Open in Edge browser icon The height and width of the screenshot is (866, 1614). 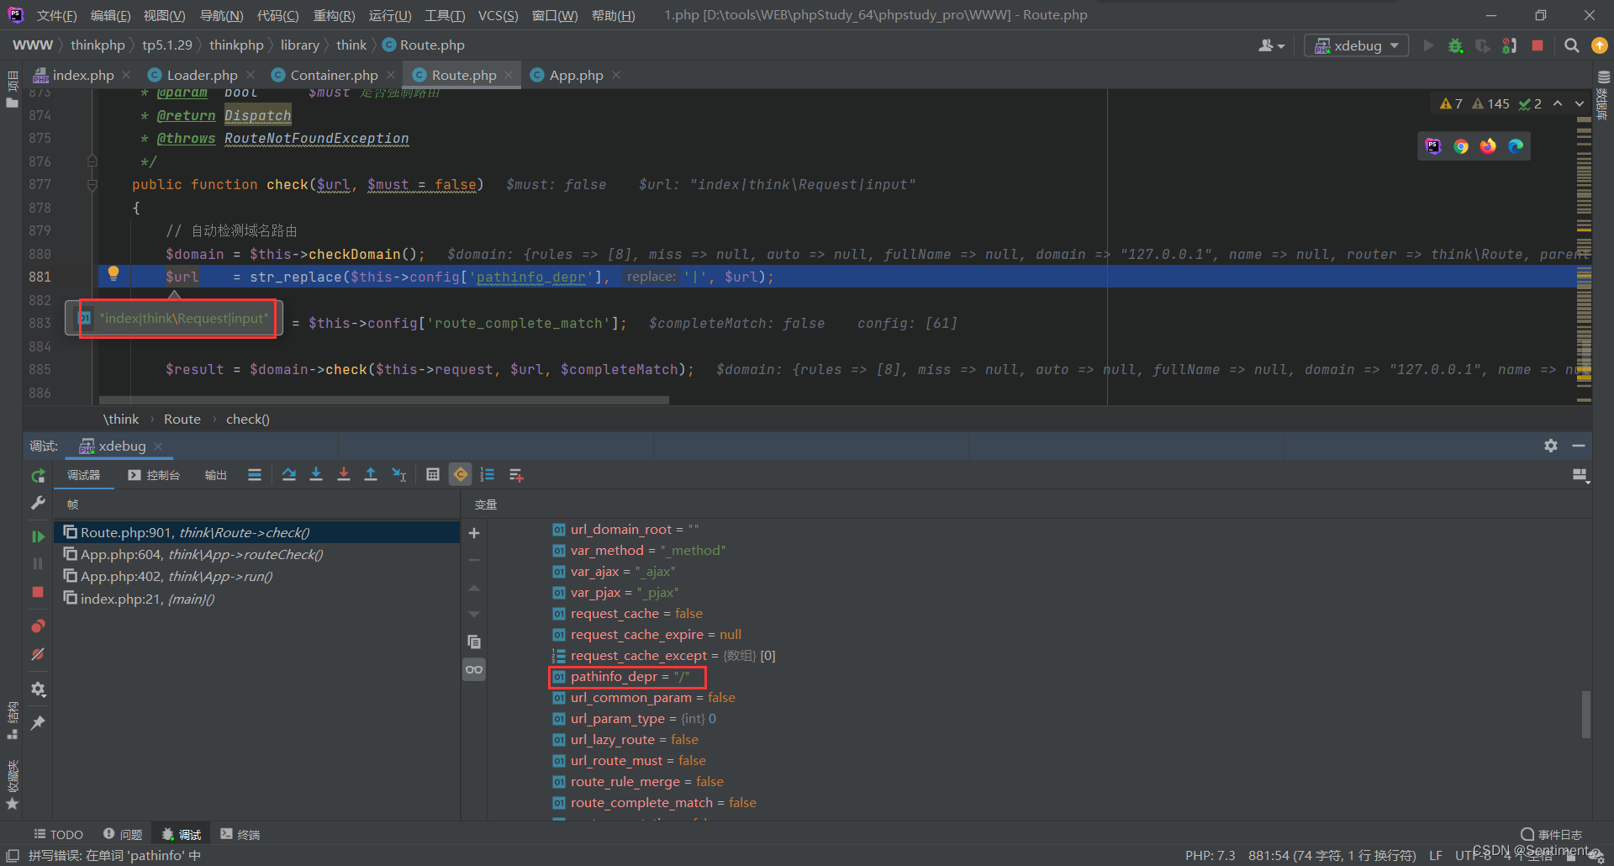[x=1516, y=146]
